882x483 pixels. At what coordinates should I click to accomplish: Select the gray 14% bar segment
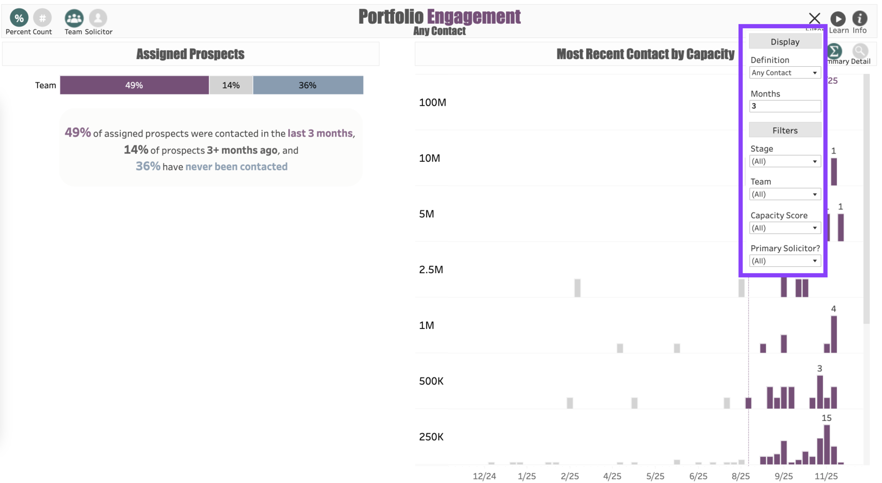[x=231, y=85]
